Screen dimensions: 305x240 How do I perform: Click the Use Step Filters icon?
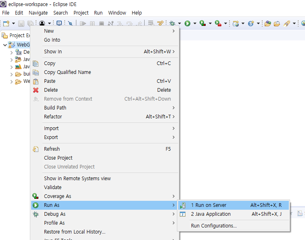click(x=160, y=23)
